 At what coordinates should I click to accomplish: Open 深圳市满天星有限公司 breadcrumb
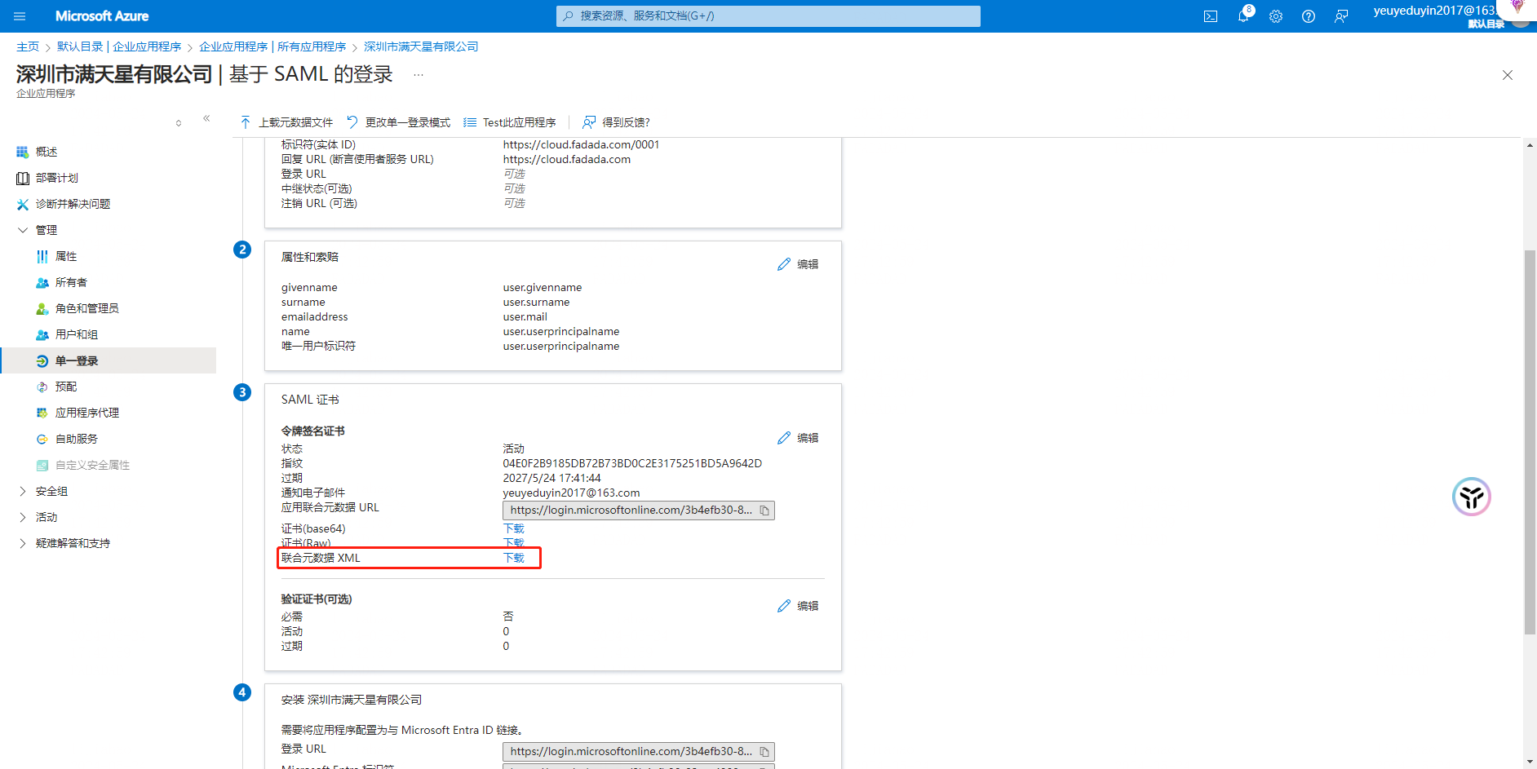tap(421, 46)
